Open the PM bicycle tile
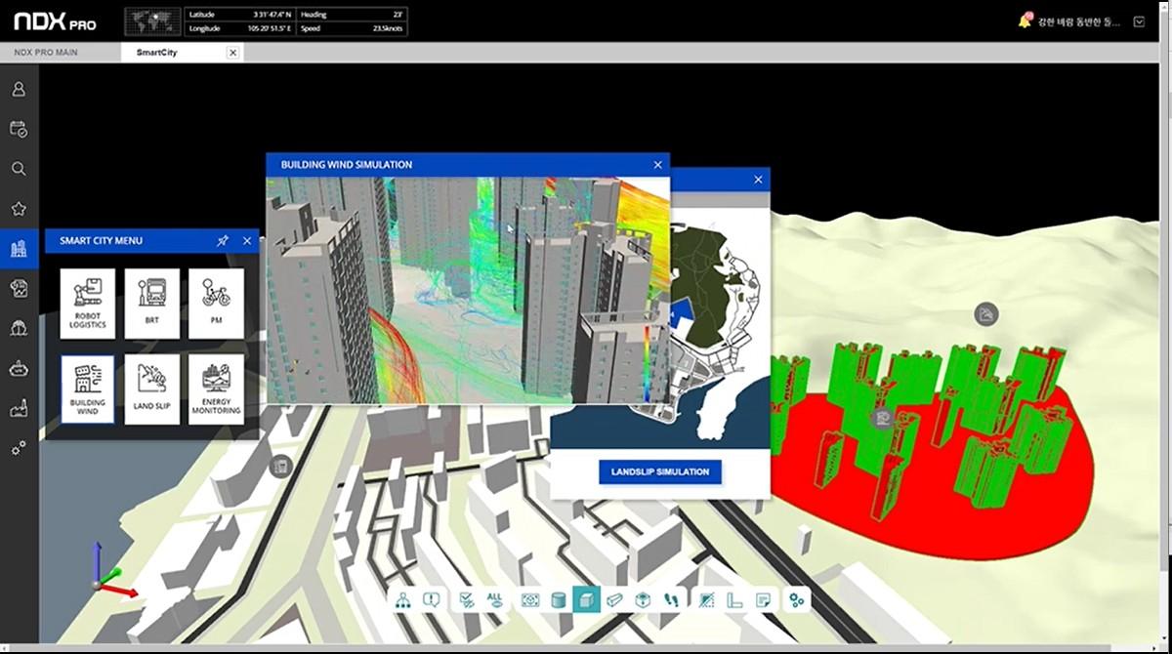1172x654 pixels. pos(216,304)
